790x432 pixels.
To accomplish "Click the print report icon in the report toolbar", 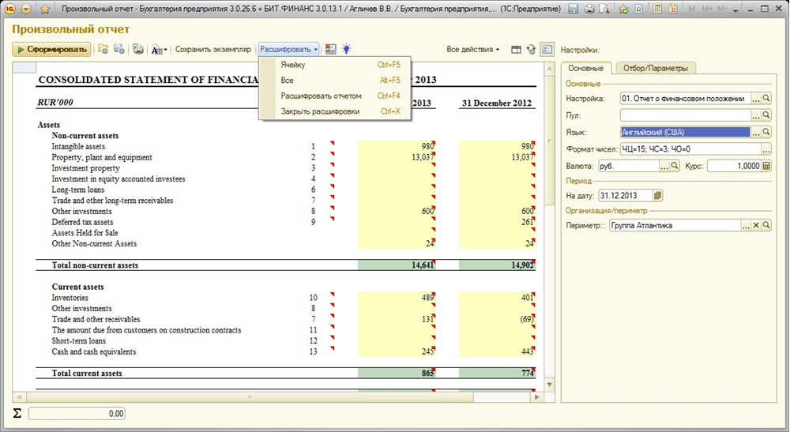I will [138, 49].
